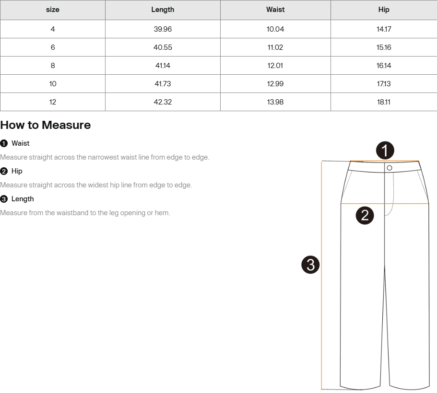Click the small number 2 bullet beside Hip
437x393 pixels.
point(4,171)
